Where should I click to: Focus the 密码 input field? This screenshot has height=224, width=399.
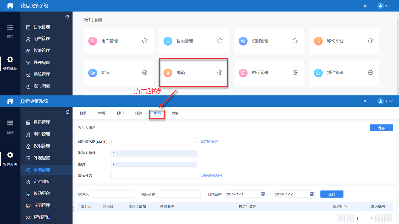[155, 164]
